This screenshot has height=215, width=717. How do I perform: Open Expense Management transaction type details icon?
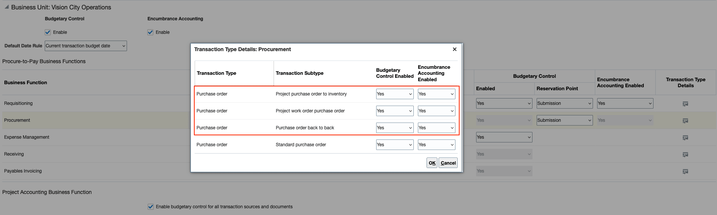(685, 138)
